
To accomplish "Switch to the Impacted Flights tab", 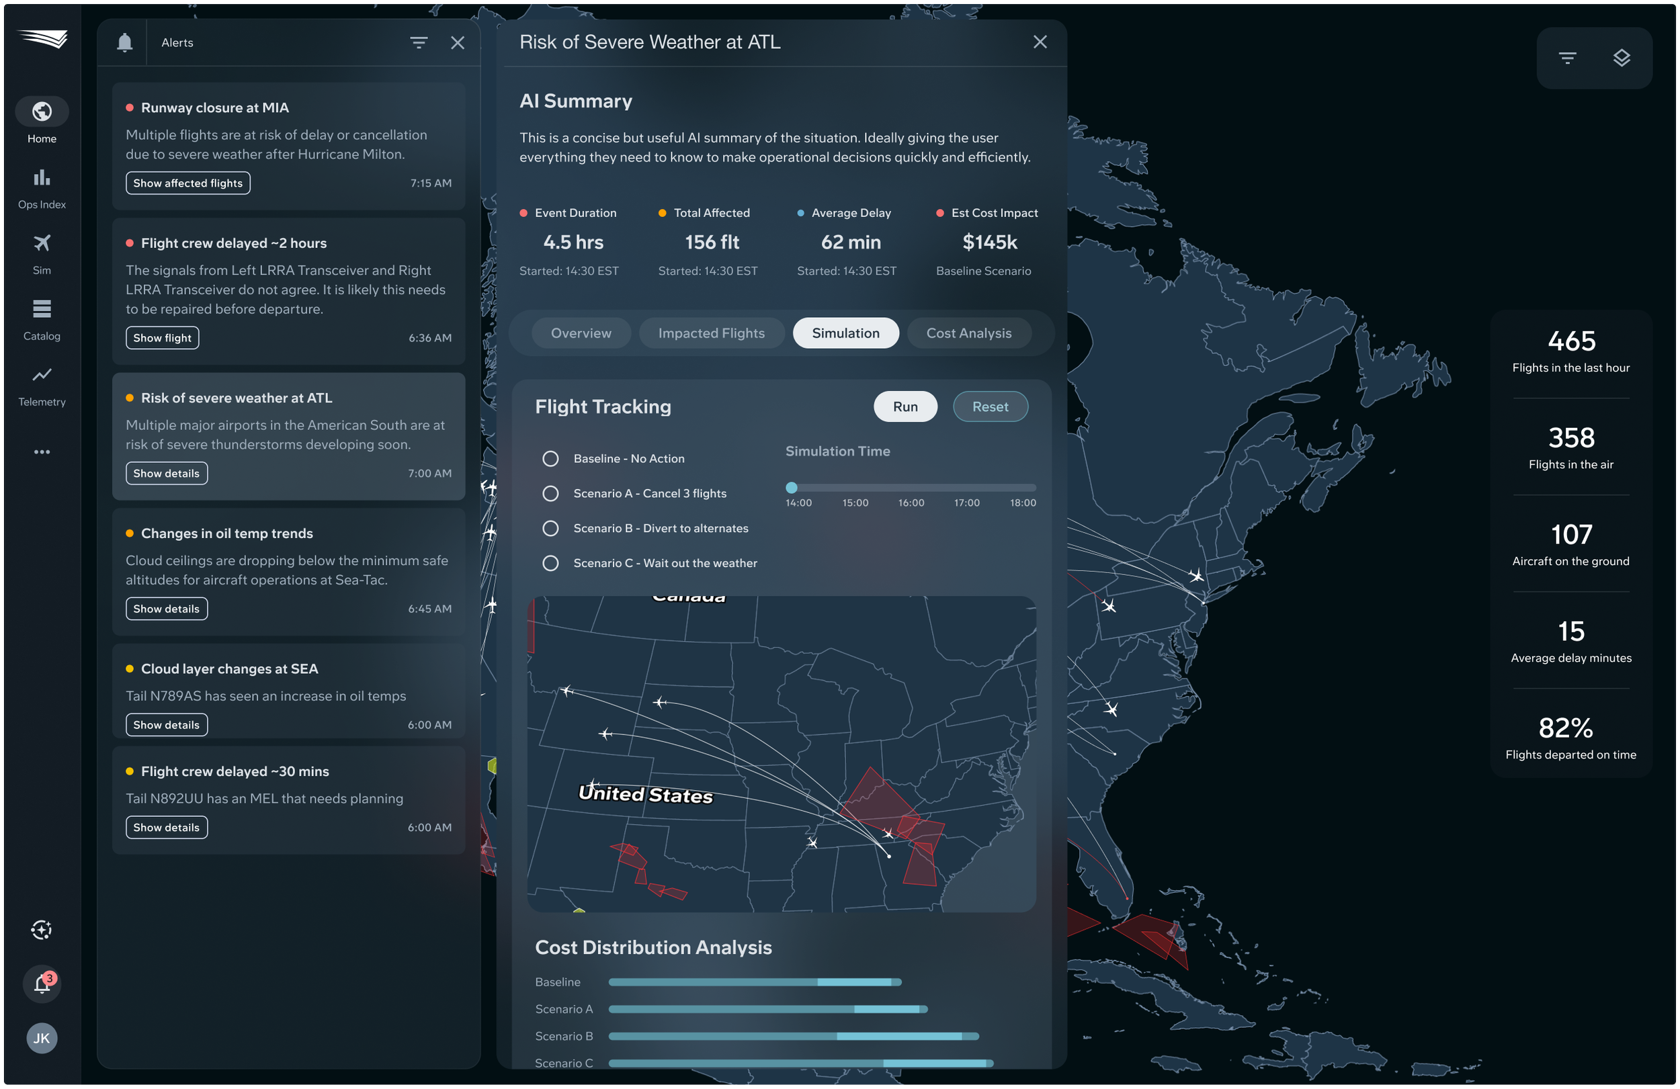I will tap(711, 333).
